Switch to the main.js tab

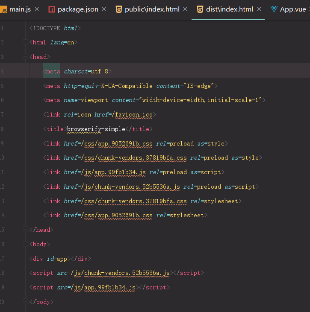[20, 9]
